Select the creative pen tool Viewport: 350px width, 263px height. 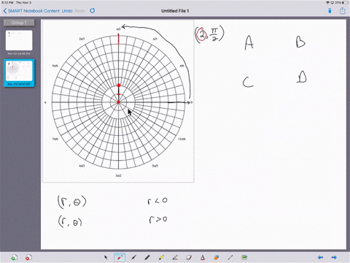pyautogui.click(x=175, y=257)
